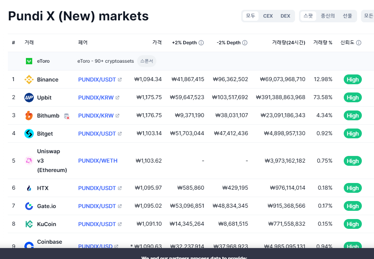The image size is (374, 259).
Task: Open Binance PUNDIX/USDT pair link
Action: pyautogui.click(x=97, y=80)
